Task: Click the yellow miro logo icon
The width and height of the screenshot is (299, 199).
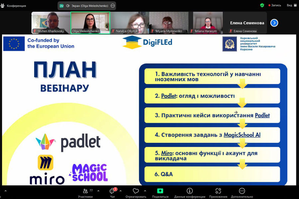Action: point(46,163)
